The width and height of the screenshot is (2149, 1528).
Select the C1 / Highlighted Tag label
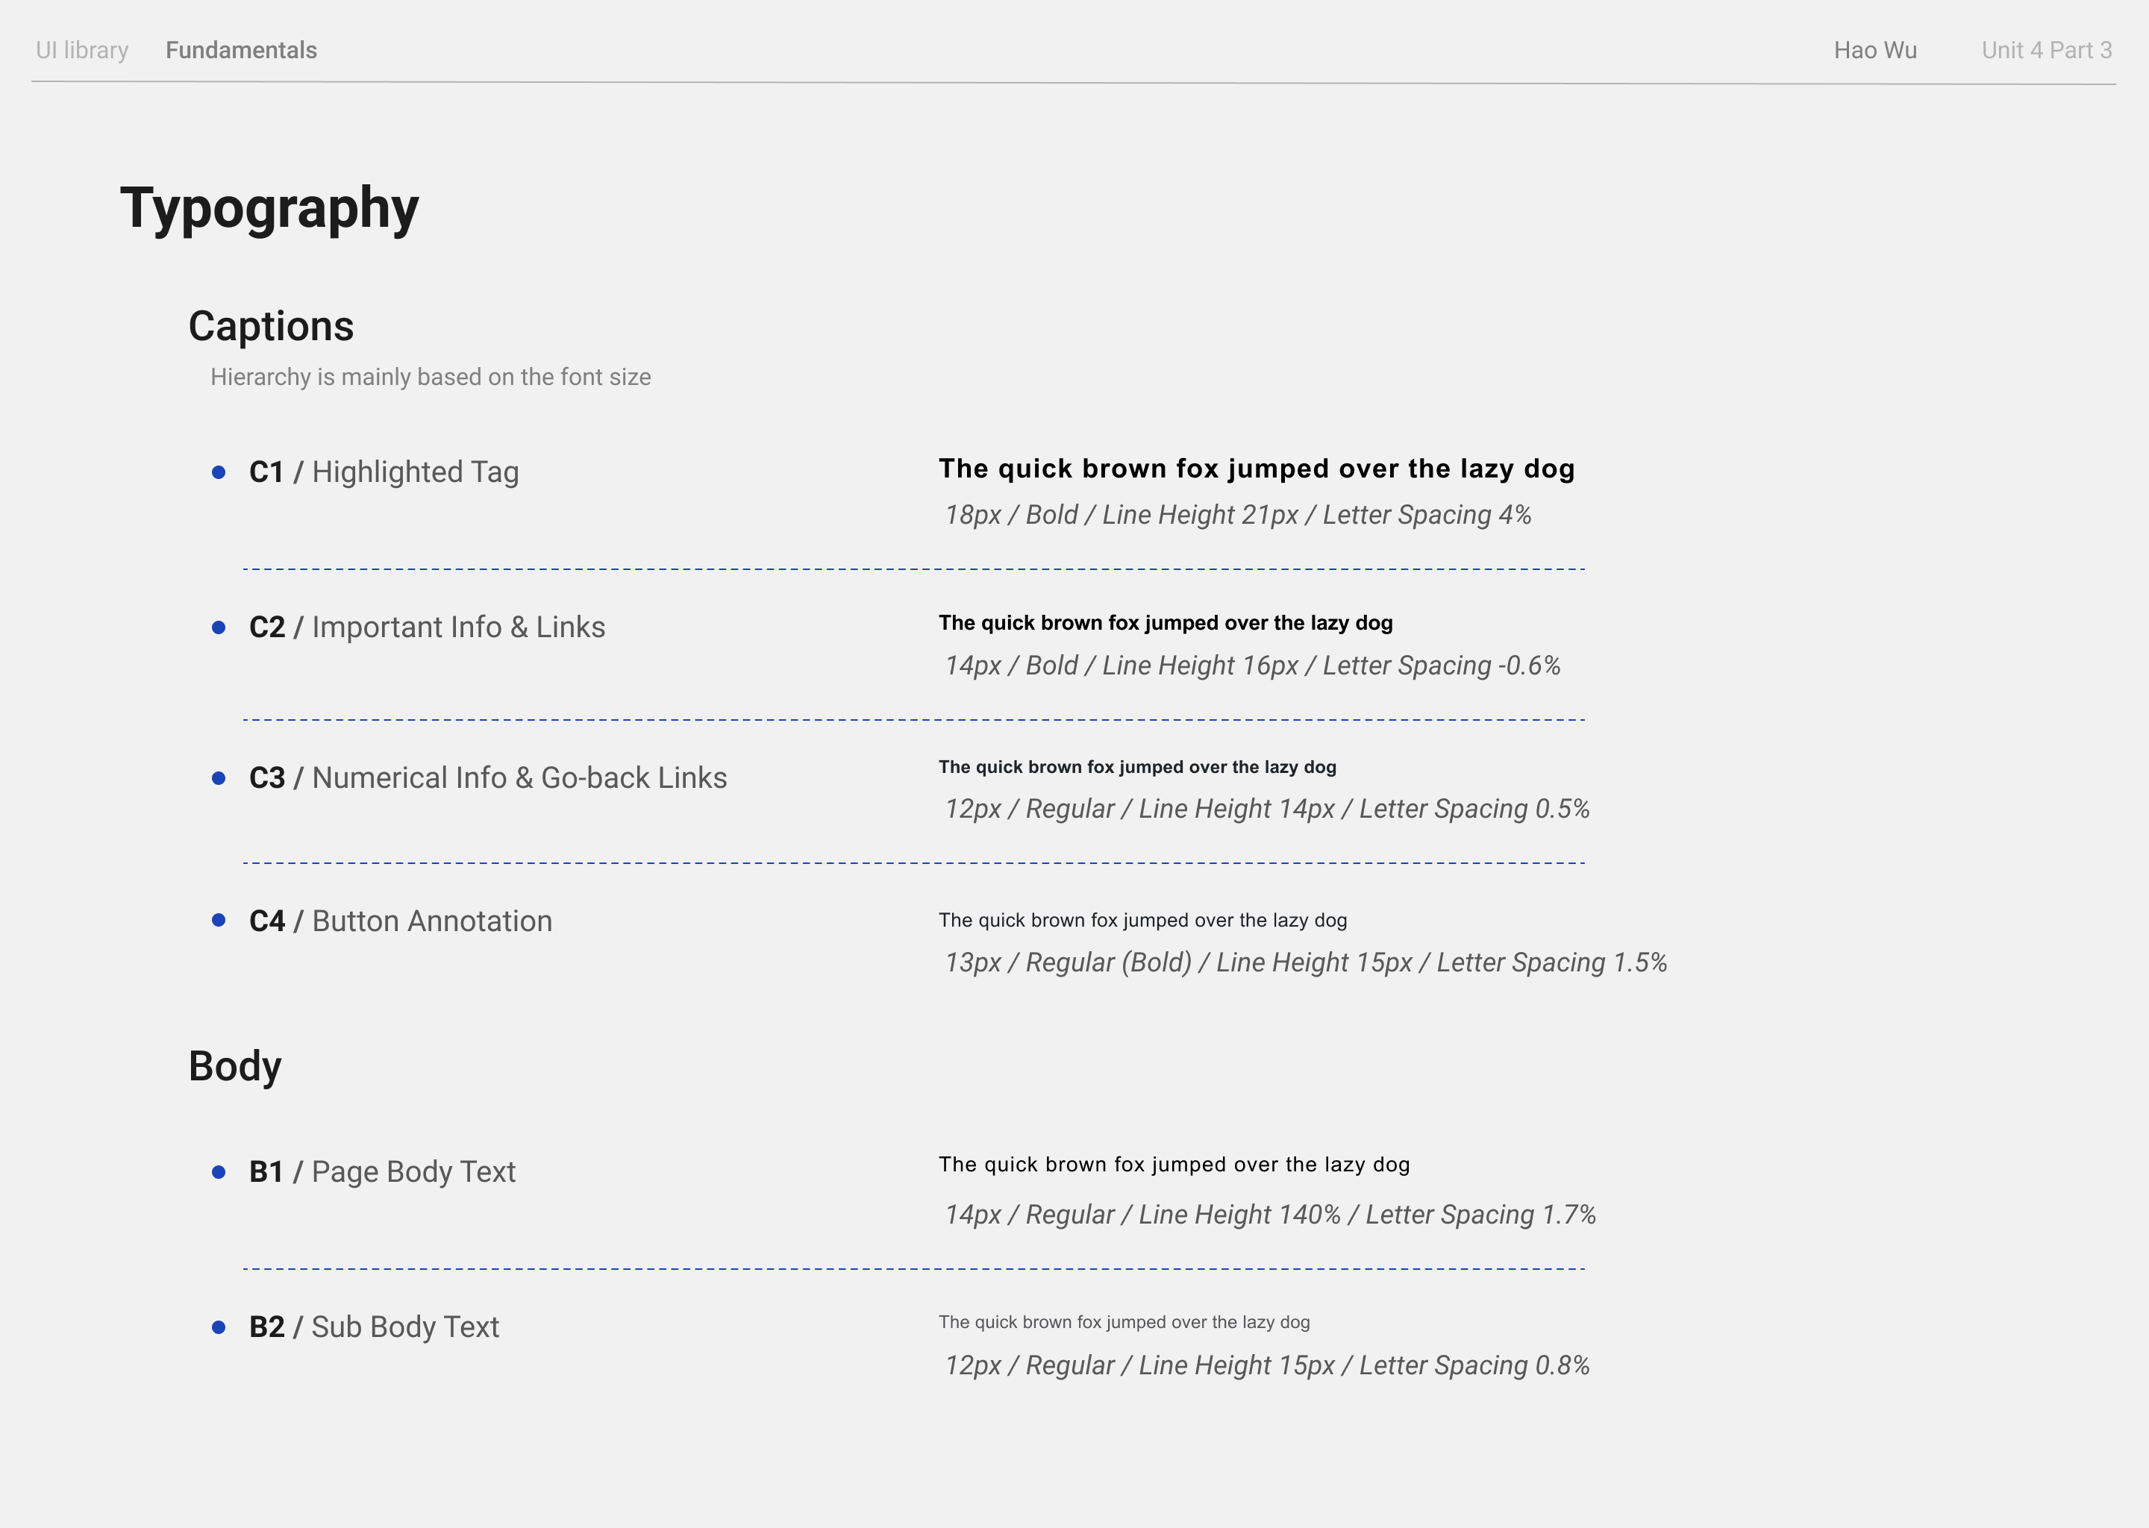pos(384,472)
